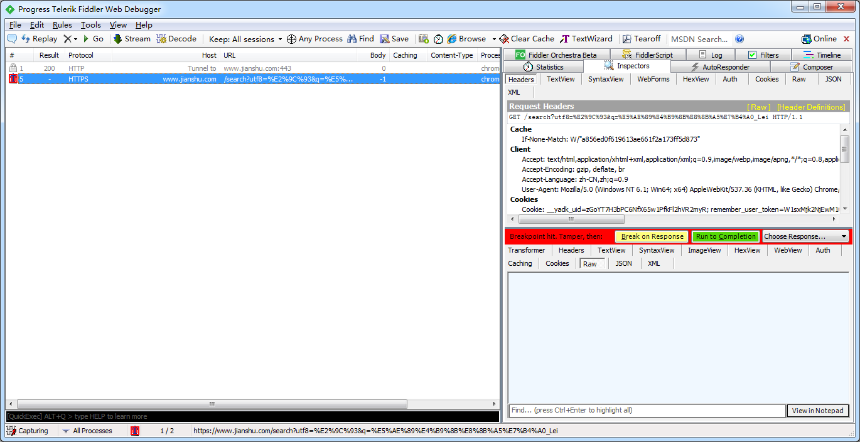Screen dimensions: 860x442
Task: Click the camera screenshot toolbar icon
Action: [x=424, y=39]
